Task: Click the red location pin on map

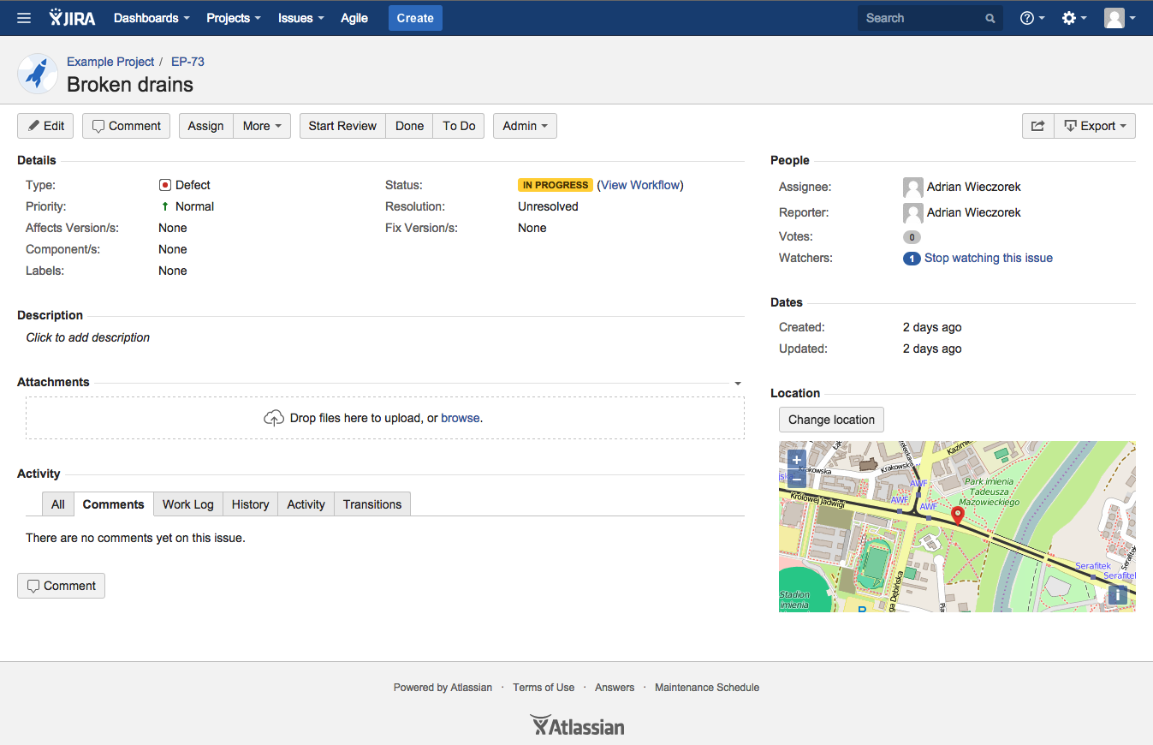Action: click(x=958, y=514)
